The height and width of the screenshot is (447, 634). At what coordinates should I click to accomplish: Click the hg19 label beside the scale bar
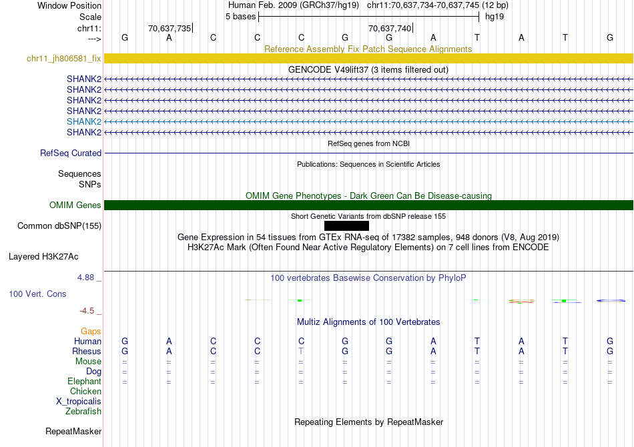coord(495,17)
